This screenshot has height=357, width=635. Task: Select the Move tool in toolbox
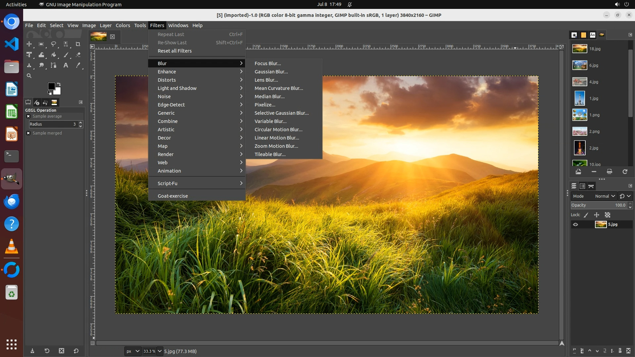point(29,44)
